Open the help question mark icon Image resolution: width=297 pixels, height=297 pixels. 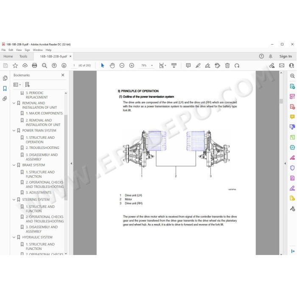click(261, 56)
